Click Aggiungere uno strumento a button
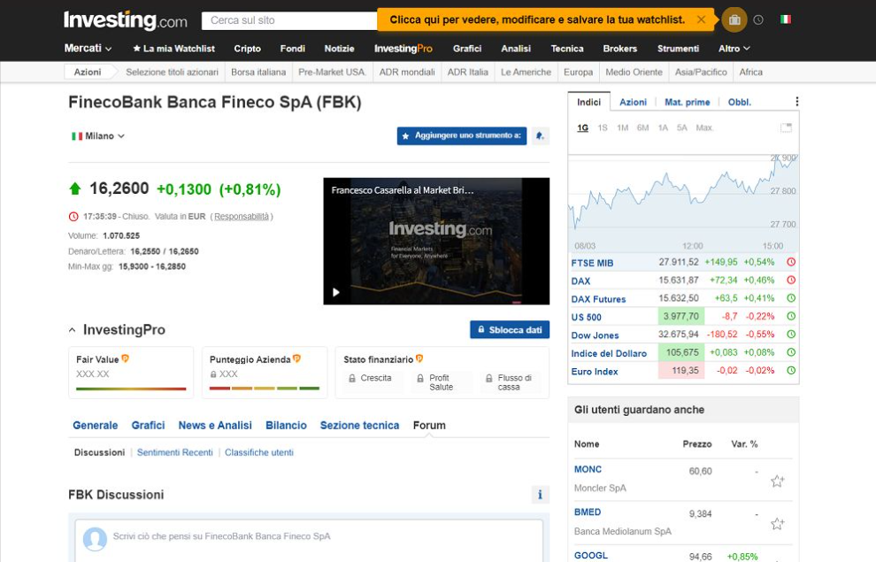876x562 pixels. [462, 135]
